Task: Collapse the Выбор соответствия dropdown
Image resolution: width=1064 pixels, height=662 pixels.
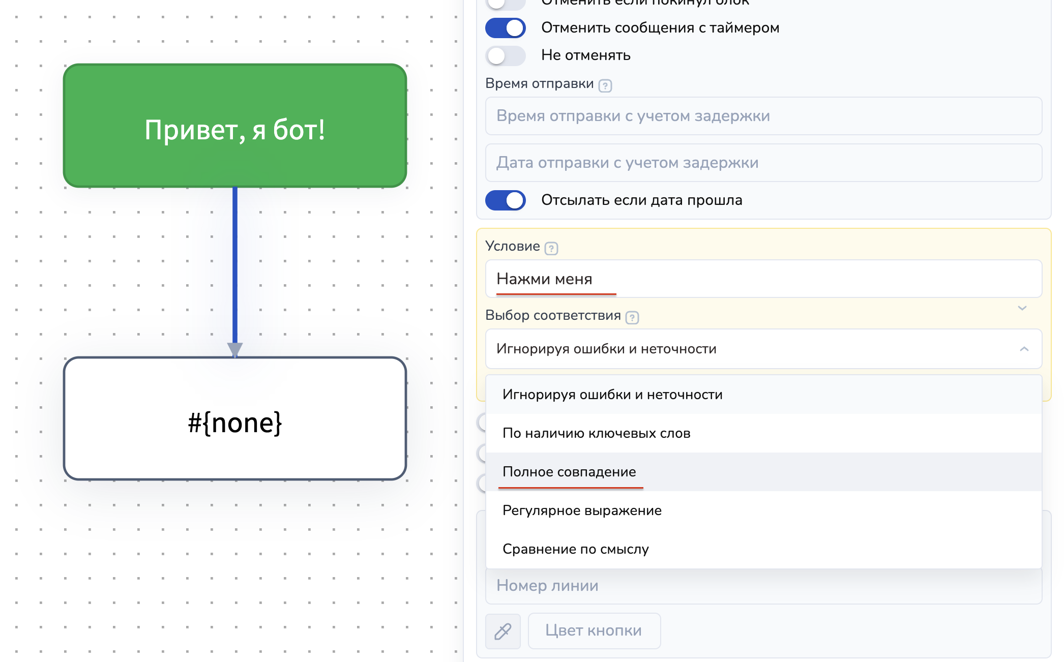Action: (x=1024, y=349)
